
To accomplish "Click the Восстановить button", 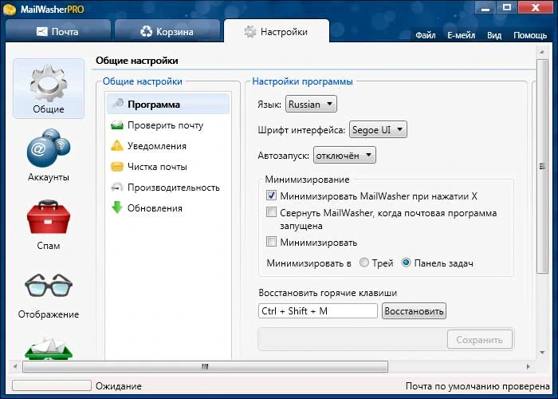I will pos(414,311).
